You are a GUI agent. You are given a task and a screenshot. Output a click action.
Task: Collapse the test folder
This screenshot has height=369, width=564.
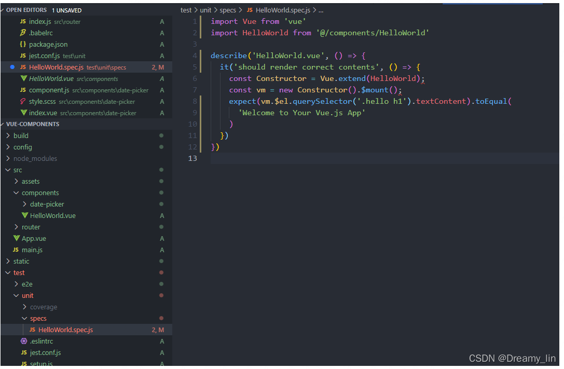[x=8, y=272]
